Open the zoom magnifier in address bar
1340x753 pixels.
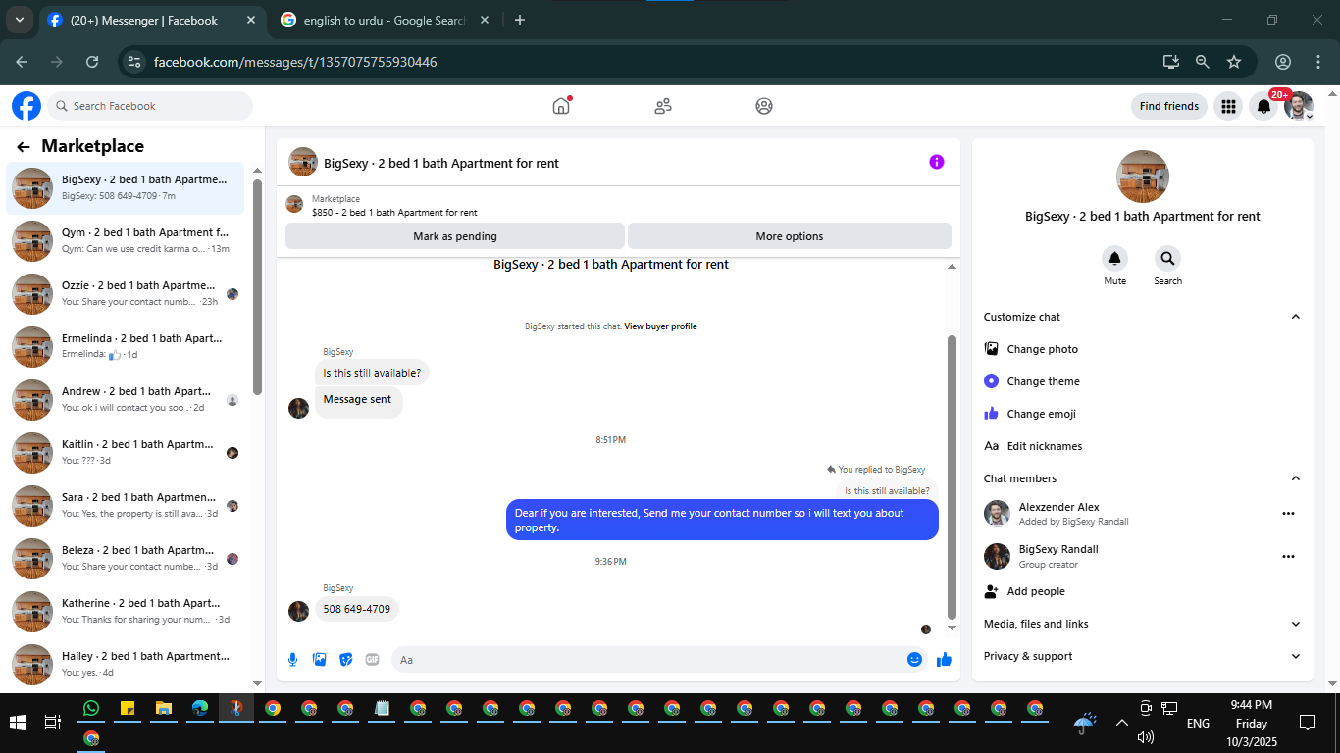tap(1202, 62)
